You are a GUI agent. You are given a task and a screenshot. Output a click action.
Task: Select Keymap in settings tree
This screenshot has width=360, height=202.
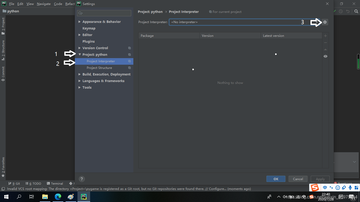(x=89, y=28)
